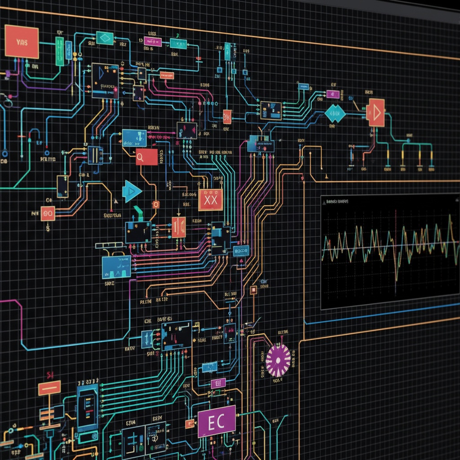Select the red magnifier search block
460x460 pixels.
click(x=146, y=157)
